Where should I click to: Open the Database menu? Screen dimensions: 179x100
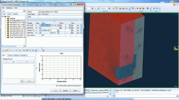pyautogui.click(x=9, y=8)
